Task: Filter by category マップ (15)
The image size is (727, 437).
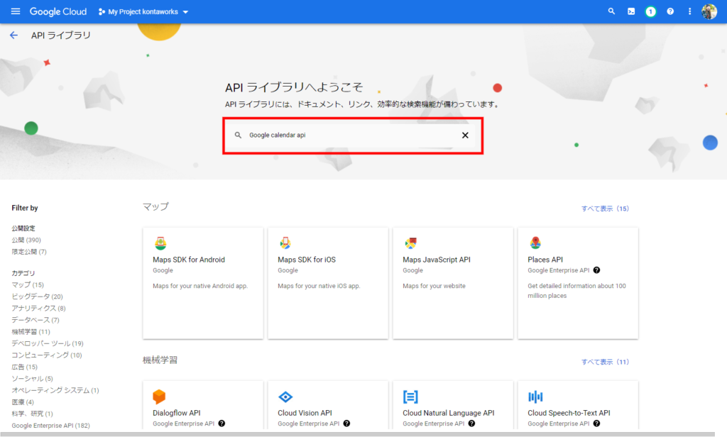Action: (28, 284)
